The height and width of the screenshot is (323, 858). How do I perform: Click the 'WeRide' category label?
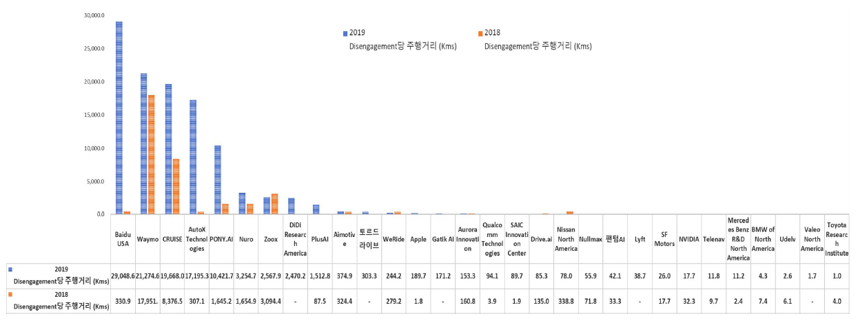[x=393, y=239]
